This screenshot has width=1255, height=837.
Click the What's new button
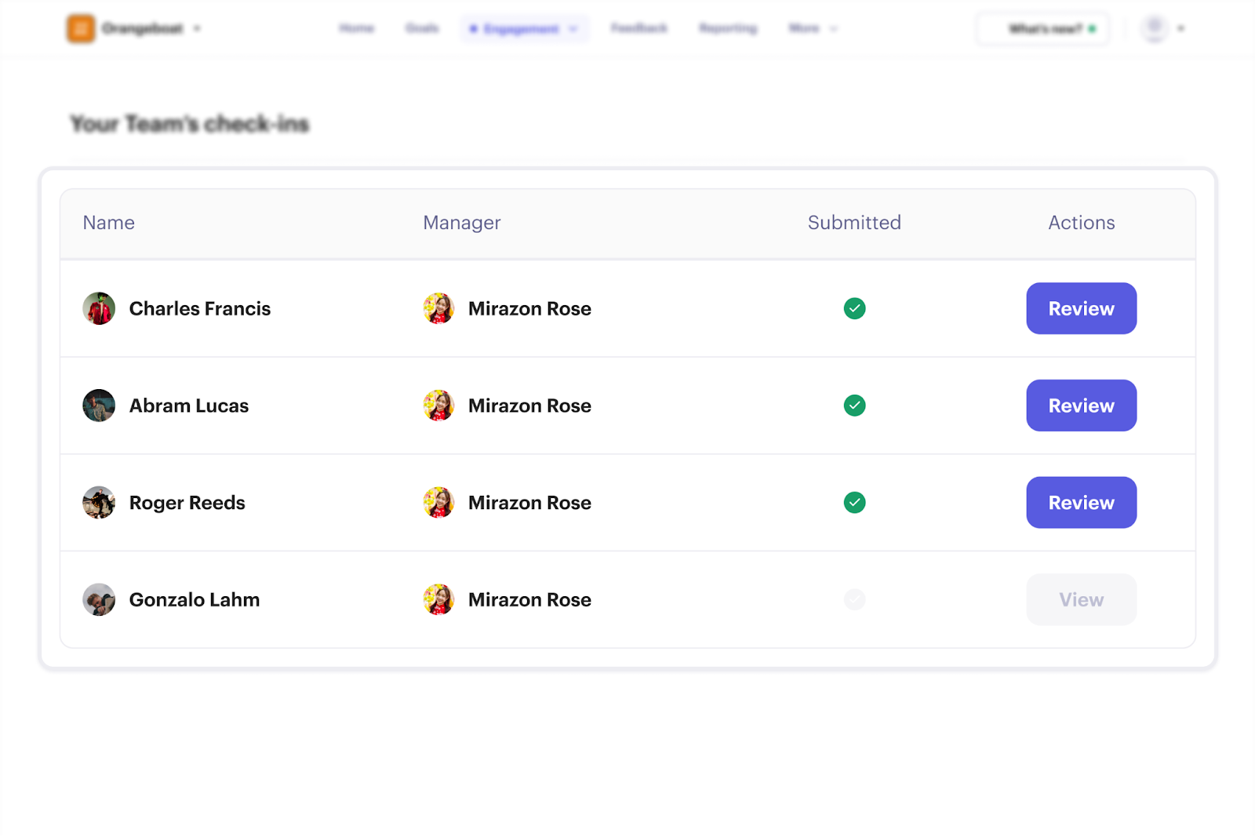pyautogui.click(x=1042, y=29)
